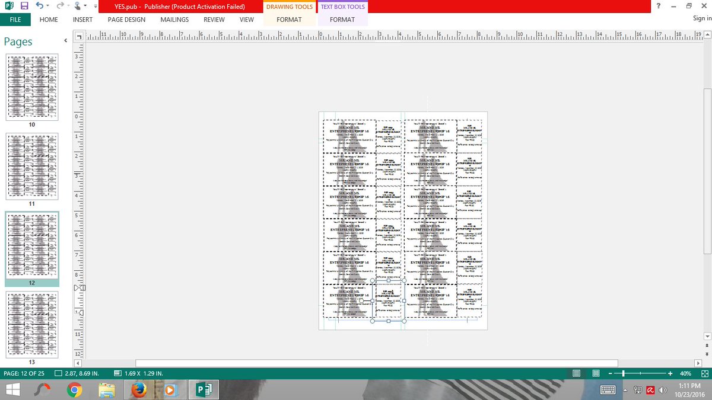The height and width of the screenshot is (400, 712).
Task: Switch to two-page spread view
Action: [595, 374]
